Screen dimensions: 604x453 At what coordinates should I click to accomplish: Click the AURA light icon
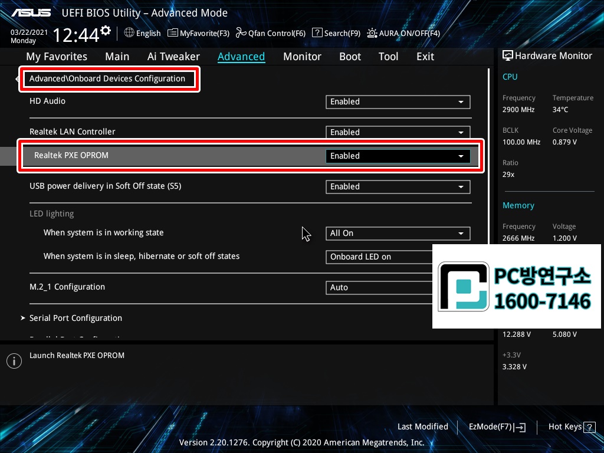pos(372,33)
